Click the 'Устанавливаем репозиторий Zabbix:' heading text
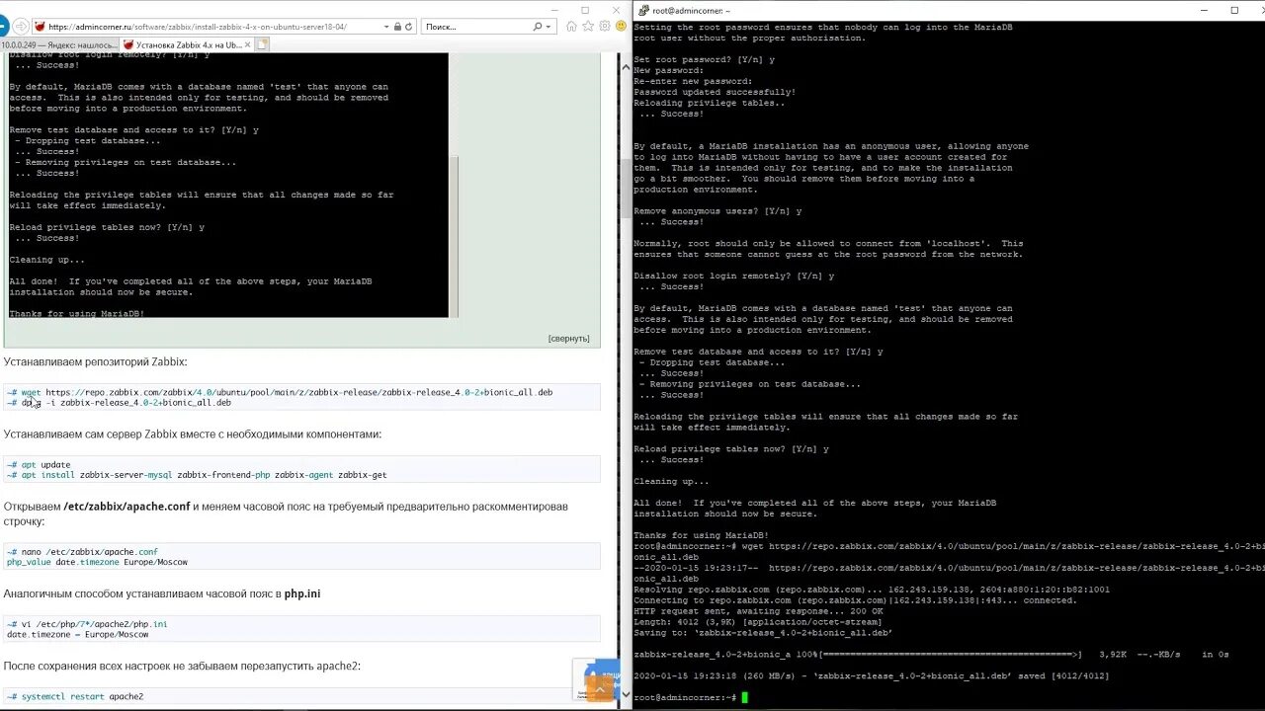Screen dimensions: 1265x711 [x=95, y=361]
